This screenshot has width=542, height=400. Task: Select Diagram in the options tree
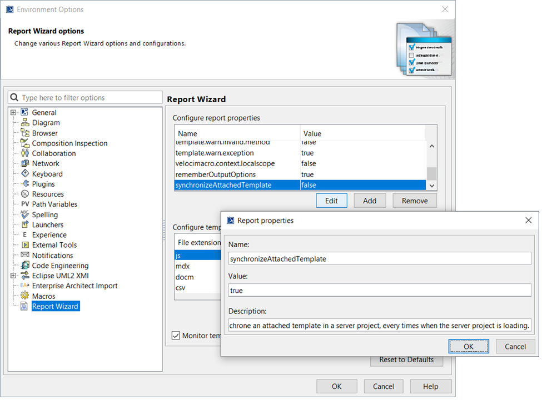pyautogui.click(x=46, y=123)
